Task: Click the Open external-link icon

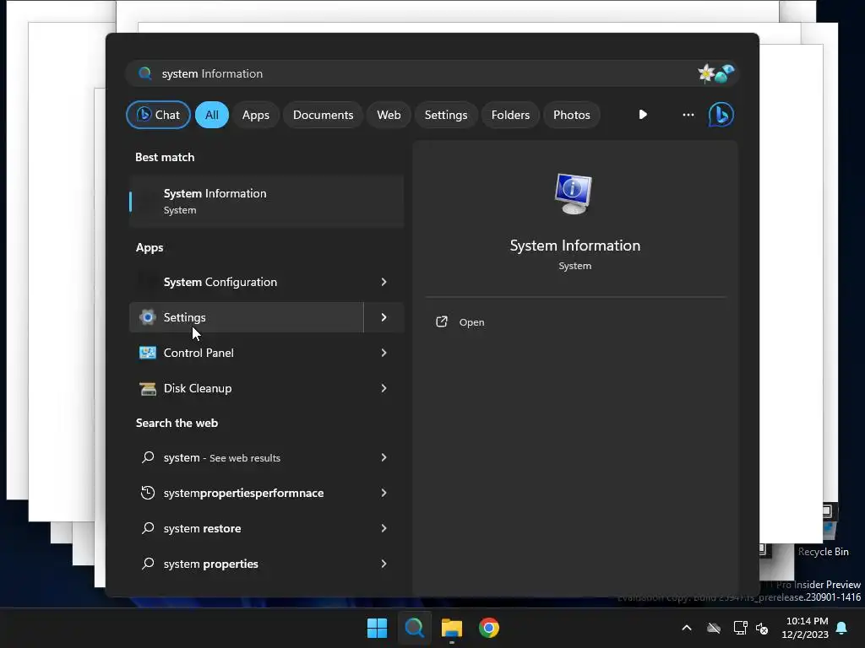Action: coord(441,321)
